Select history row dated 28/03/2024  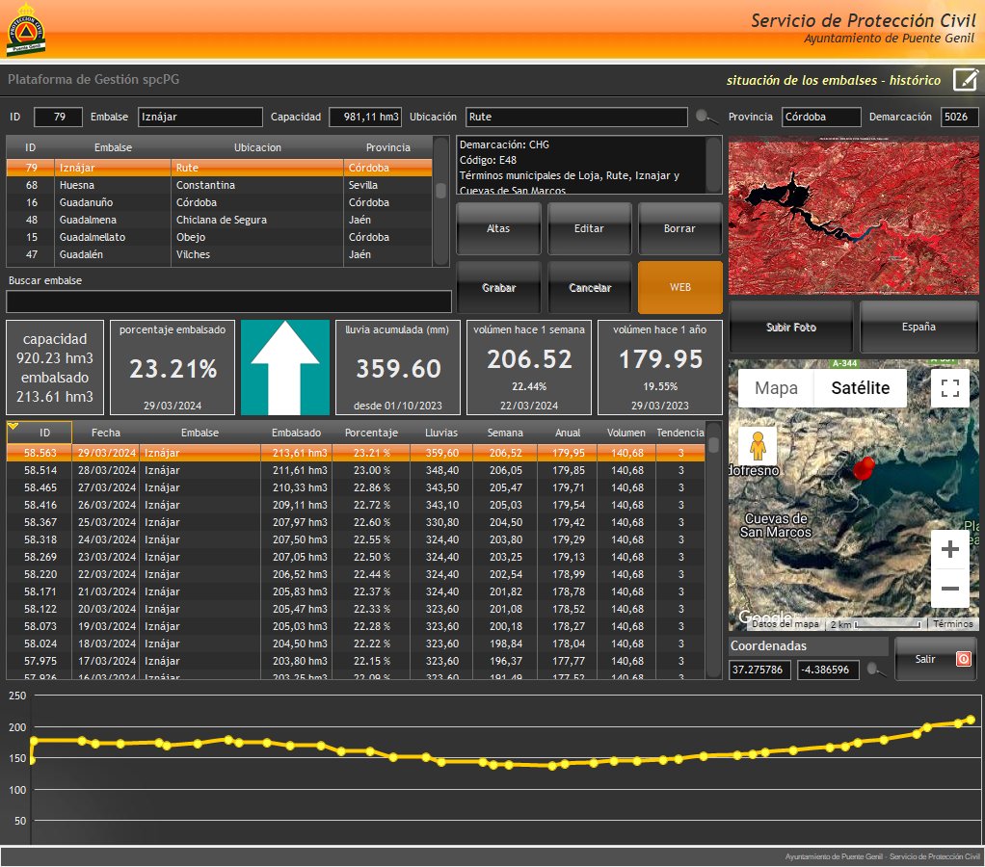point(356,470)
